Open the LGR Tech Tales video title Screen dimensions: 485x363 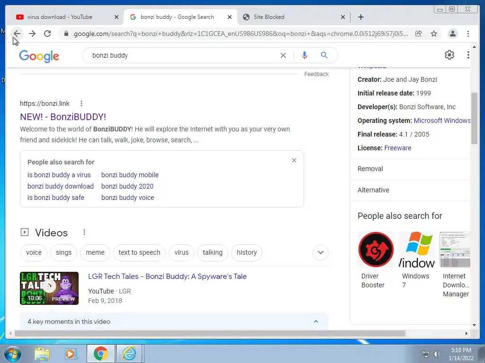(167, 277)
